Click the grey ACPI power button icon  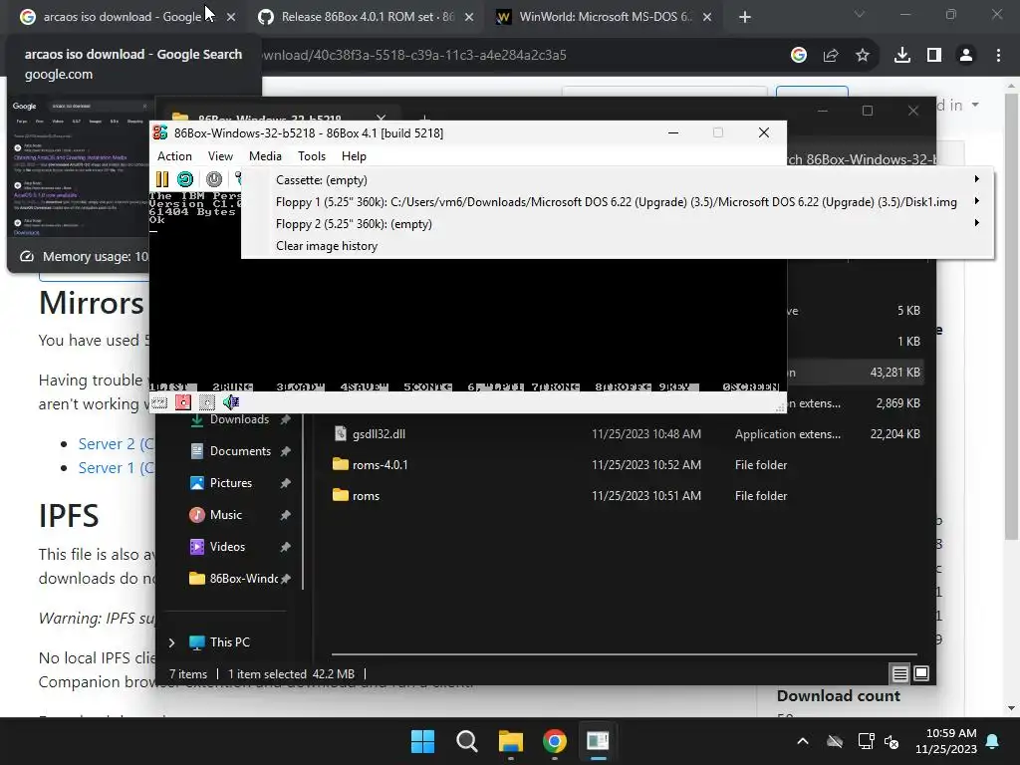click(x=214, y=179)
